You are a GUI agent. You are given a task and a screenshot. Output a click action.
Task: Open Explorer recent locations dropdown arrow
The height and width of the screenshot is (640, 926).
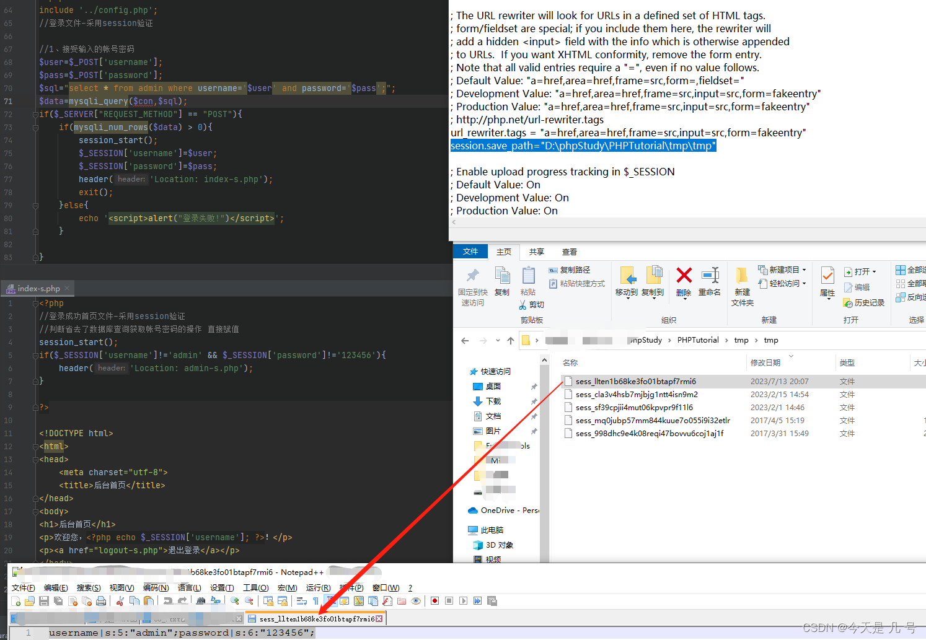point(498,340)
